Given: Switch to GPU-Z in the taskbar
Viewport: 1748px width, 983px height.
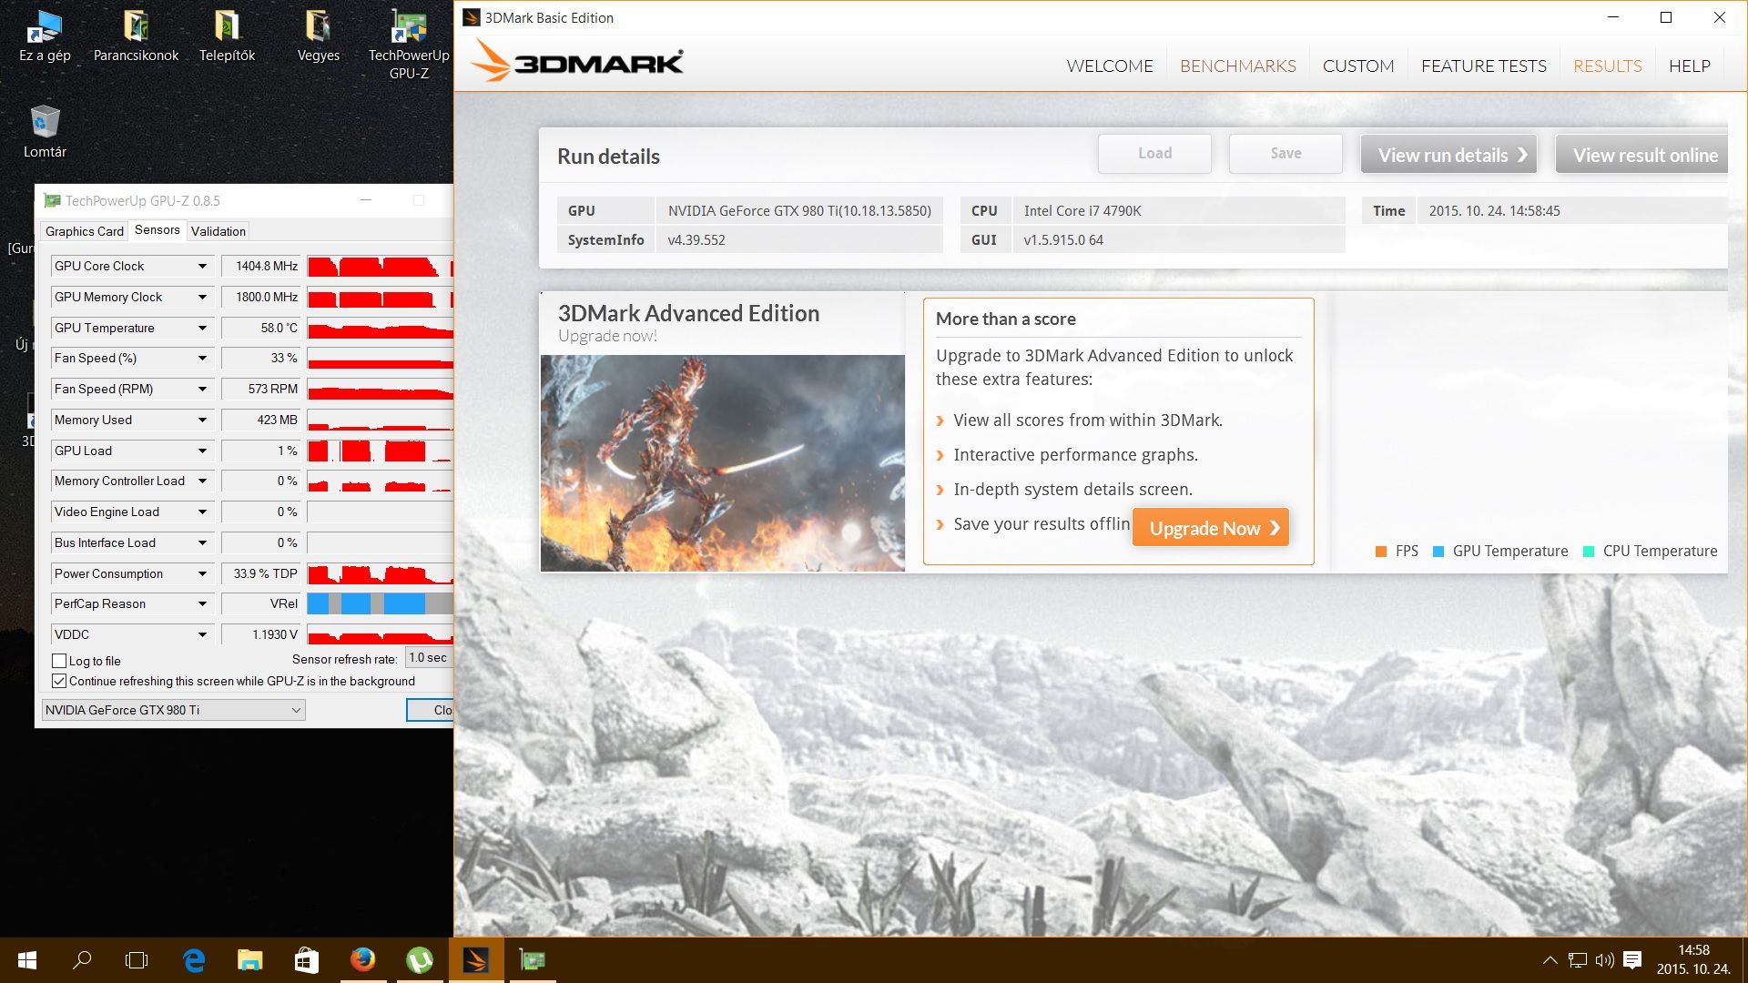Looking at the screenshot, I should tap(532, 960).
